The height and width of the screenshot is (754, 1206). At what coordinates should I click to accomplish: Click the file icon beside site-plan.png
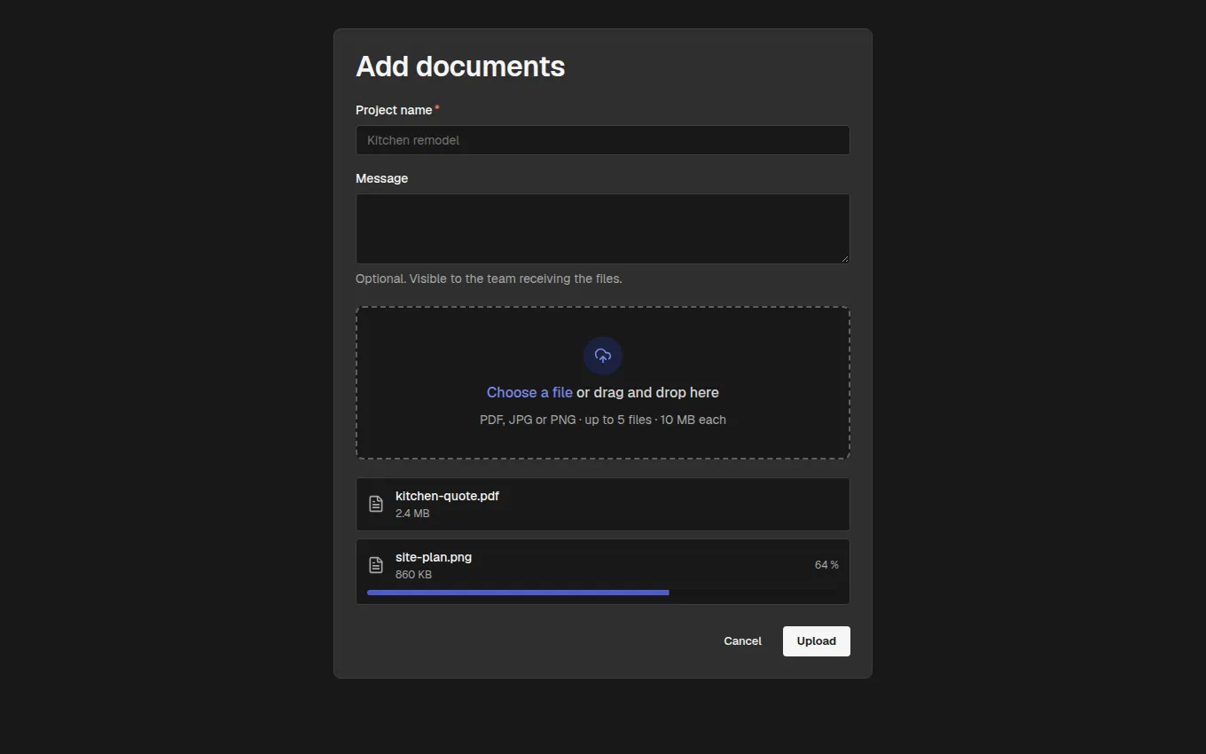click(376, 565)
